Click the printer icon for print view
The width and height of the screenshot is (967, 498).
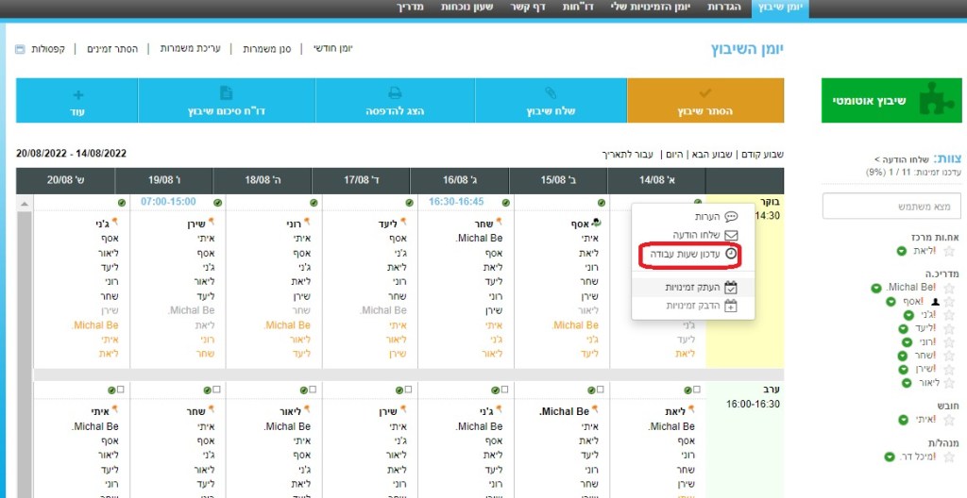[397, 93]
